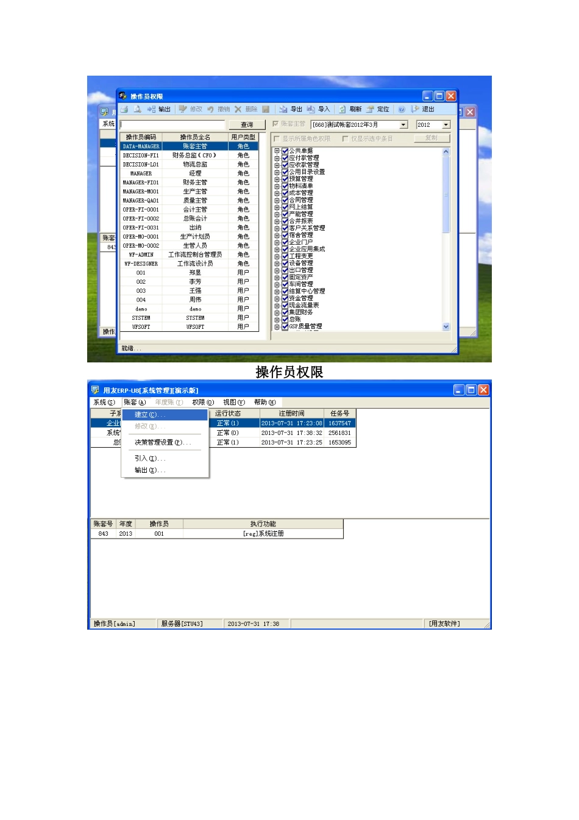Click the 退出 exit toolbar icon
Screen dimensions: 579x820
pyautogui.click(x=423, y=109)
